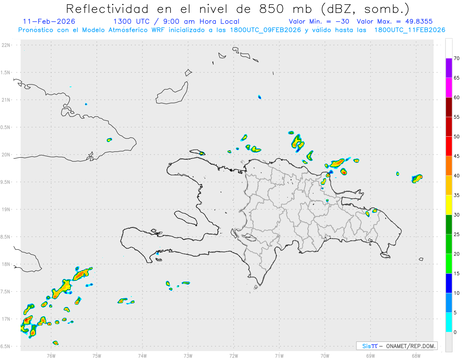The height and width of the screenshot is (361, 467).
Task: Click the longitude axis label '76W'
Action: pos(51,355)
